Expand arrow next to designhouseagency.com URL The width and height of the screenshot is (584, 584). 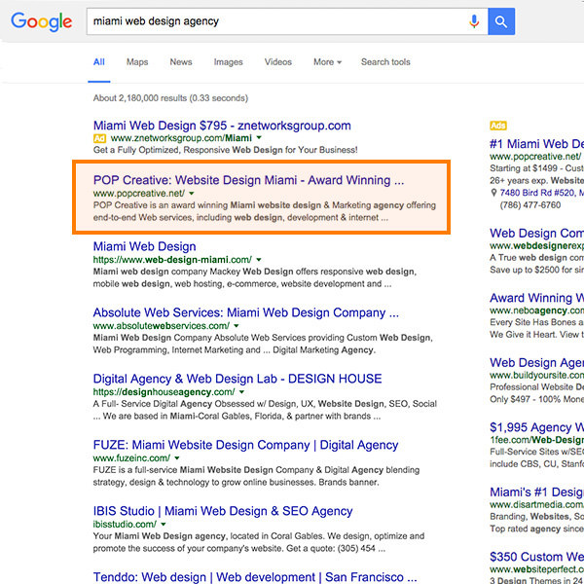pos(241,392)
